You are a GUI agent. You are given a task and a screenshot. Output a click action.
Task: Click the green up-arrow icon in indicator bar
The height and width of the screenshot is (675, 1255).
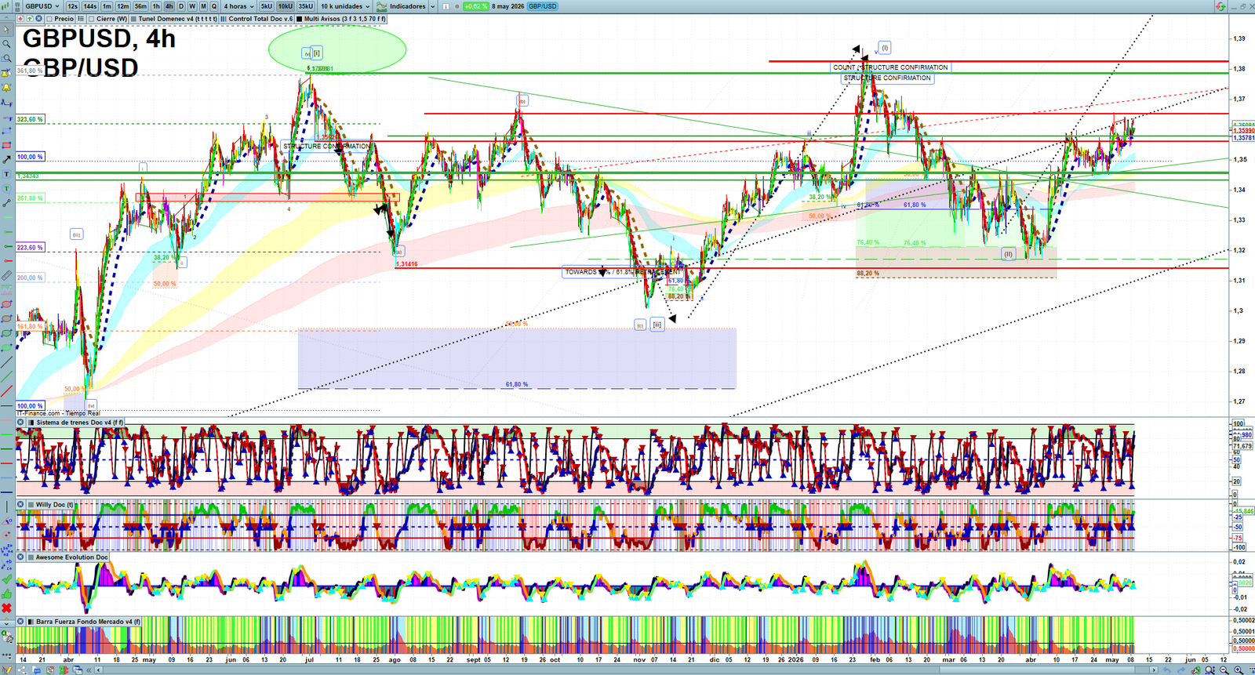tap(29, 19)
